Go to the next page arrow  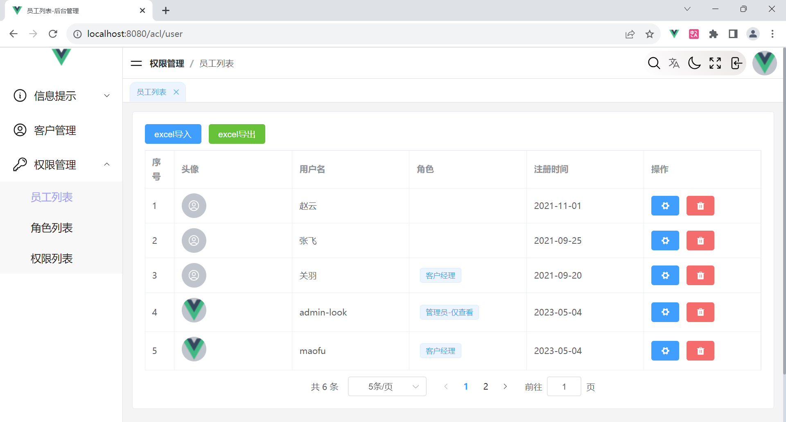(505, 386)
